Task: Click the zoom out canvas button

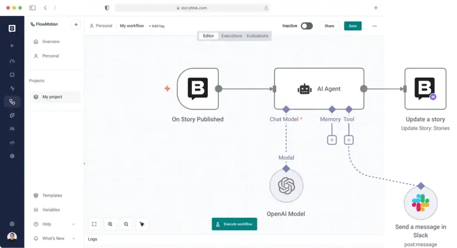Action: click(126, 224)
